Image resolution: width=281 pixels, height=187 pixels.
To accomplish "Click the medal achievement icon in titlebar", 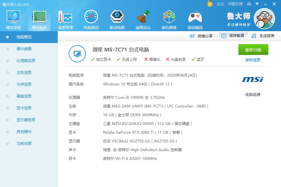I will click(209, 4).
